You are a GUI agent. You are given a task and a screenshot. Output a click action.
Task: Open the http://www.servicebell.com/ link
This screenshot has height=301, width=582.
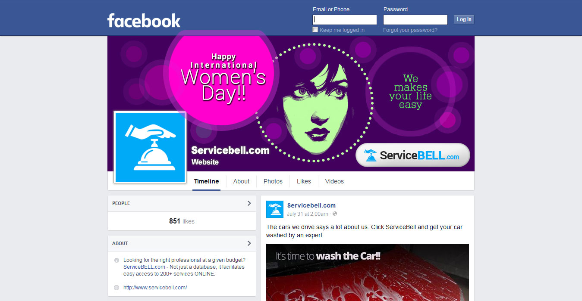155,288
